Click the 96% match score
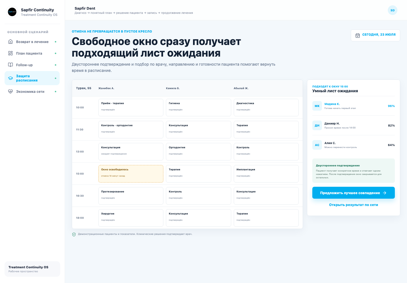407x283 pixels. pos(391,106)
